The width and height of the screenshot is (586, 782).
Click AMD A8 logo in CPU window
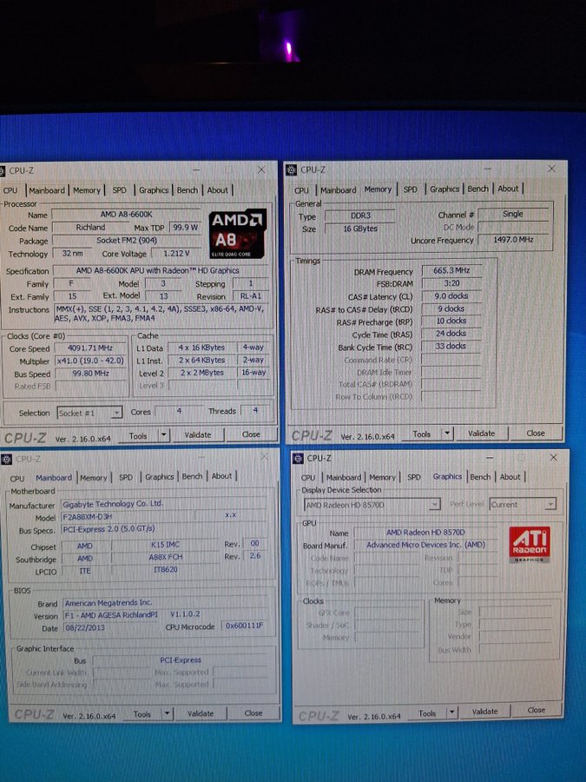[237, 234]
